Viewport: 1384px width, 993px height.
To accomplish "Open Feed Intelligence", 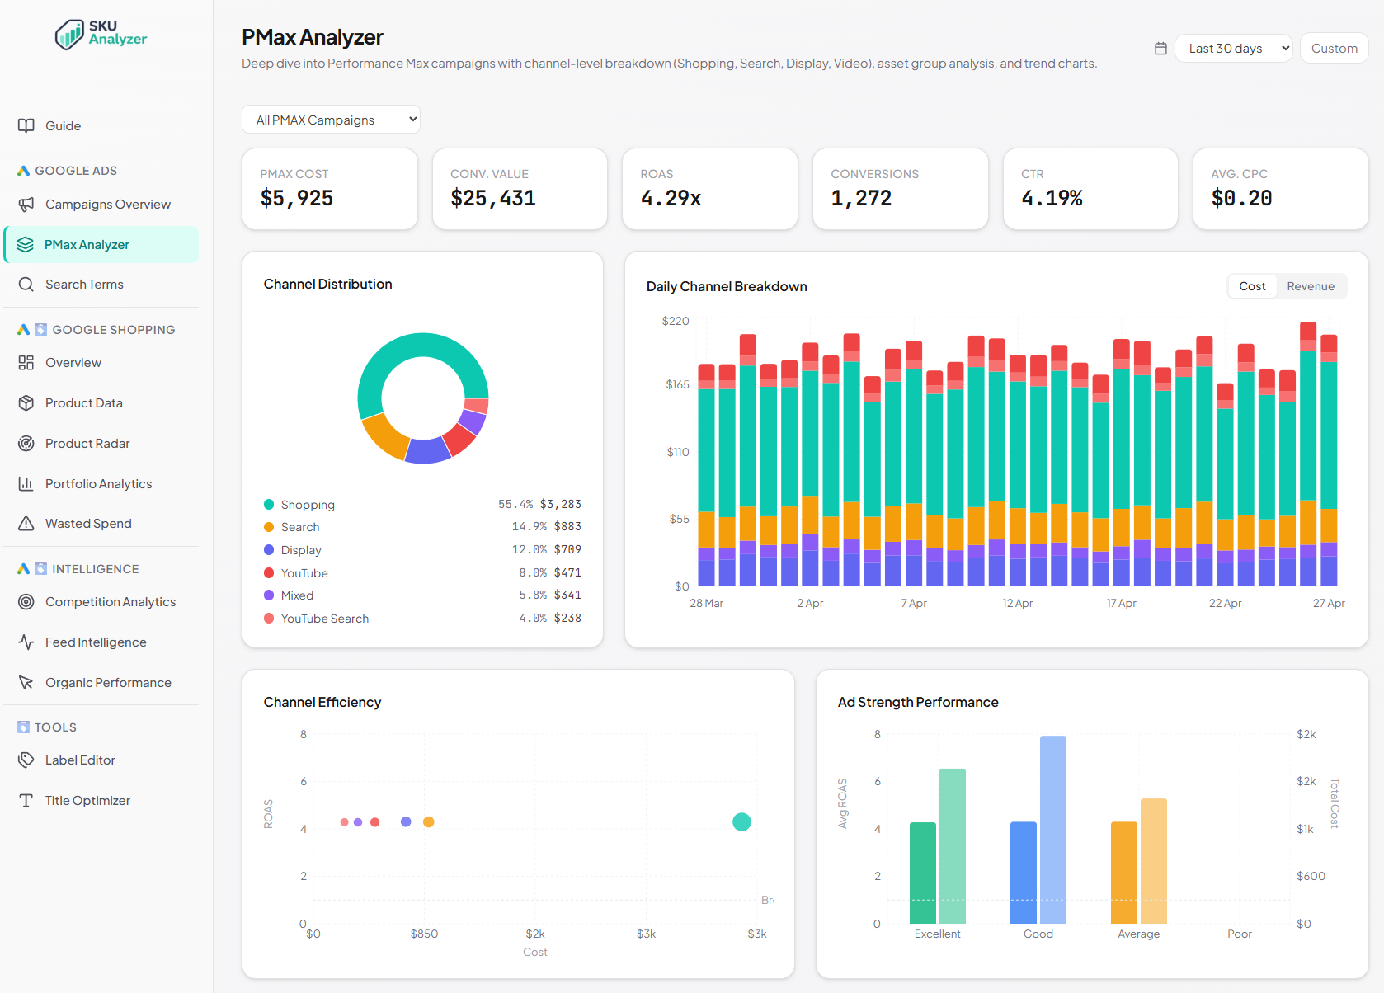I will pyautogui.click(x=96, y=642).
